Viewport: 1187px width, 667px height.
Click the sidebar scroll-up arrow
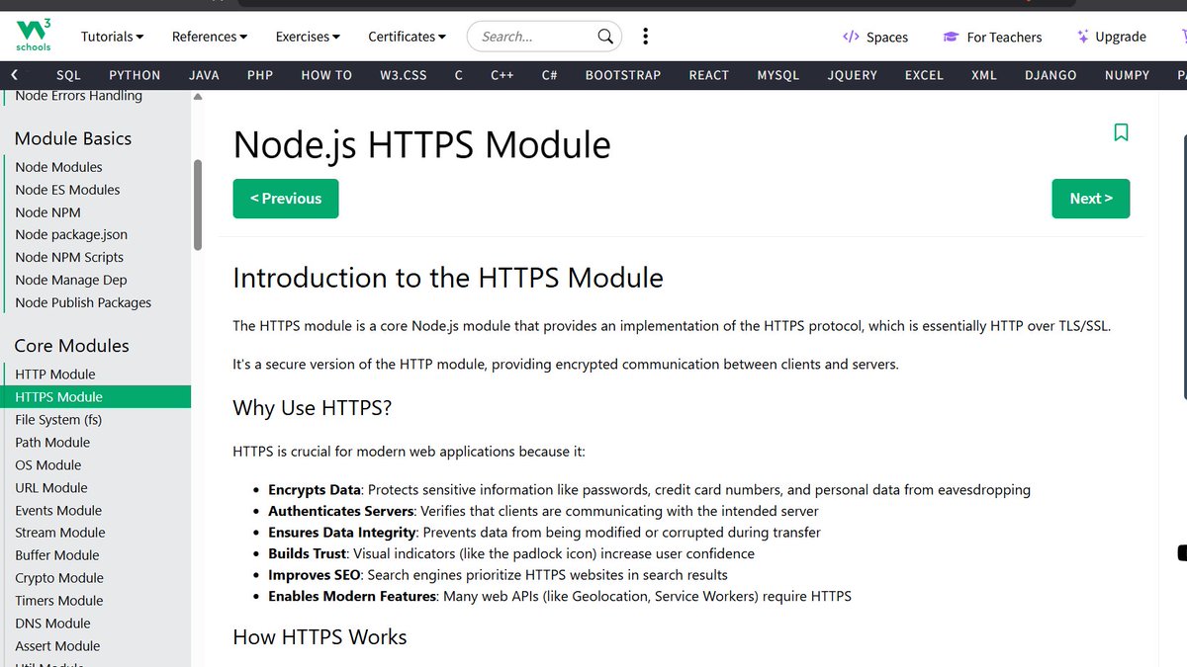coord(198,98)
